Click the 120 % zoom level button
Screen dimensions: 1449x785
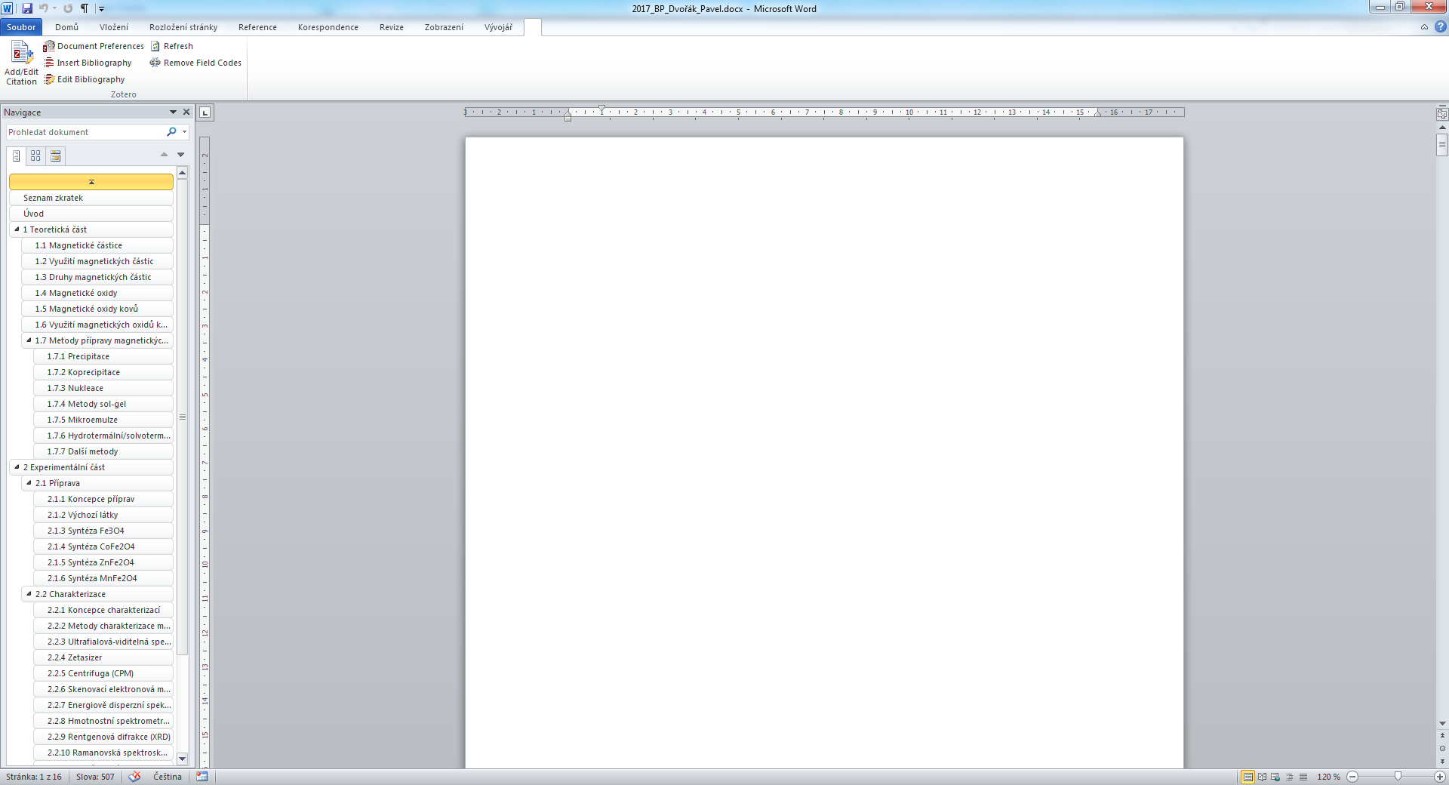(1328, 777)
